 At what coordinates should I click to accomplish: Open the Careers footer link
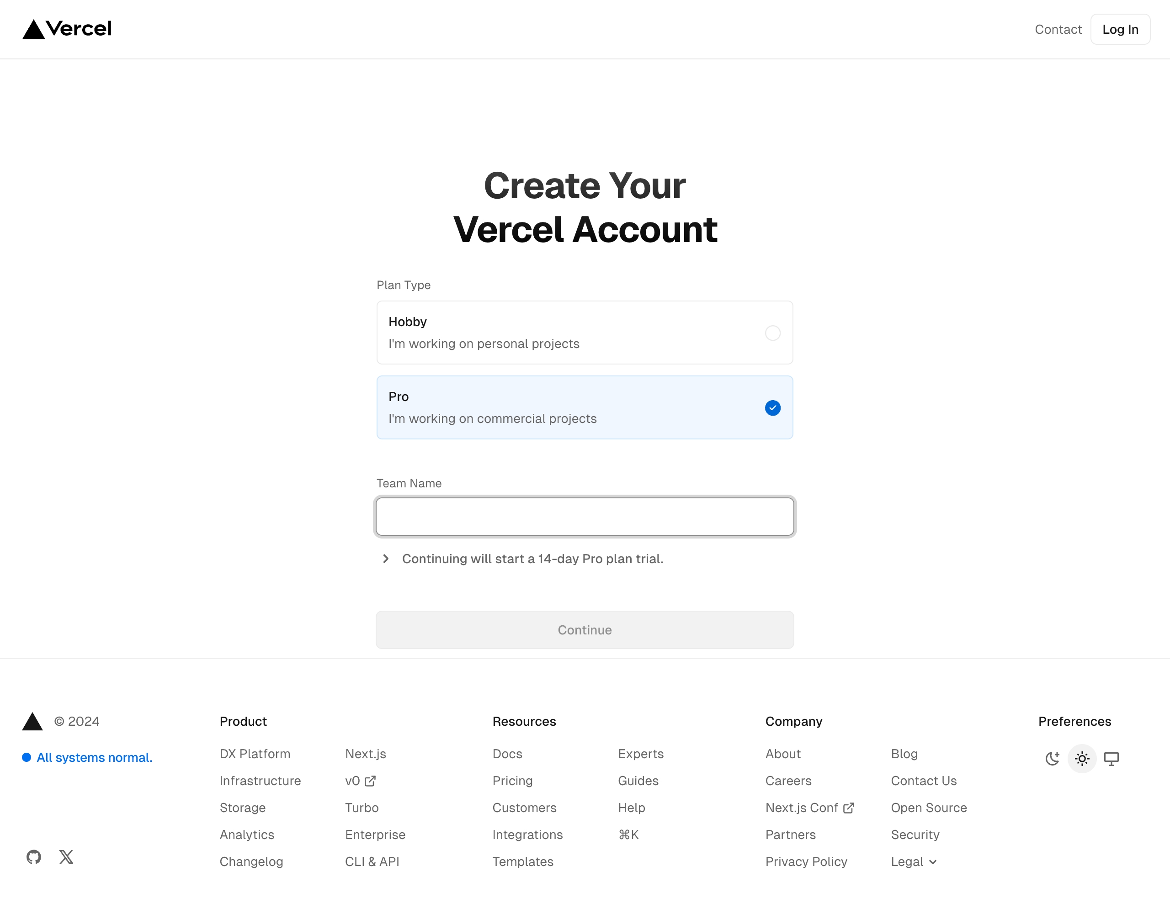pyautogui.click(x=788, y=781)
